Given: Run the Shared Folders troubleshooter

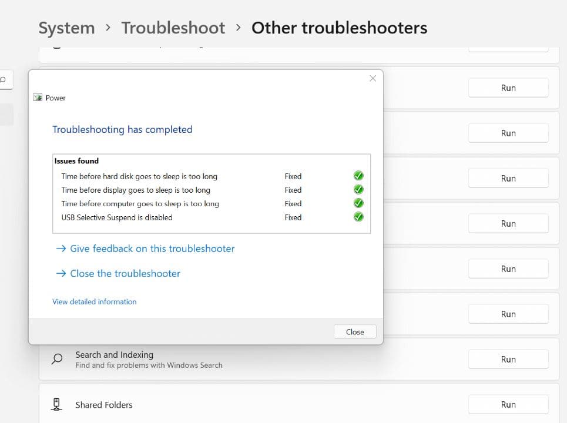Looking at the screenshot, I should point(508,405).
